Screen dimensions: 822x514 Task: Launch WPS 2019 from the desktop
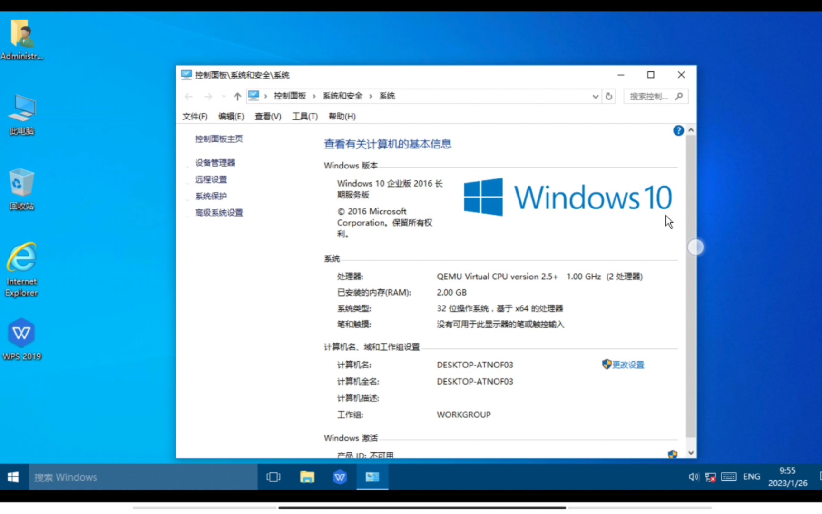(x=21, y=340)
